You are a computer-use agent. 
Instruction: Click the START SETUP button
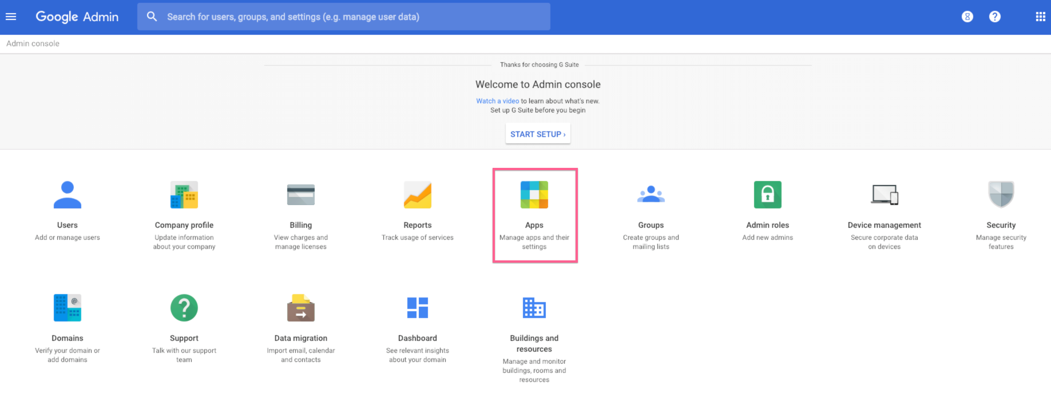click(x=538, y=134)
